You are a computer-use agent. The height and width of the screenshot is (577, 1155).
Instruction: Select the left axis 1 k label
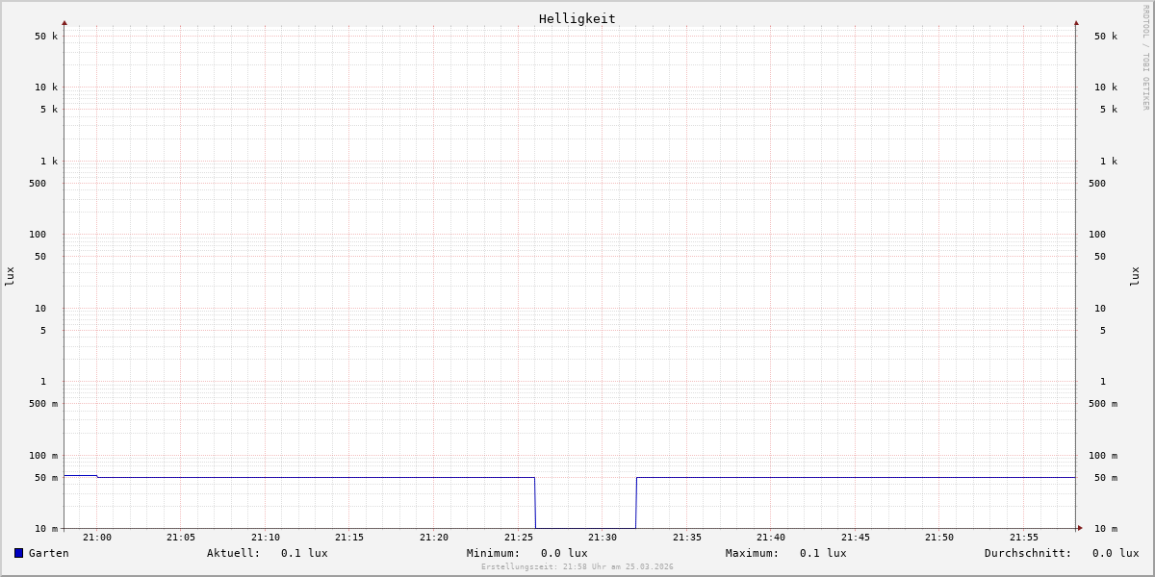[x=49, y=162]
